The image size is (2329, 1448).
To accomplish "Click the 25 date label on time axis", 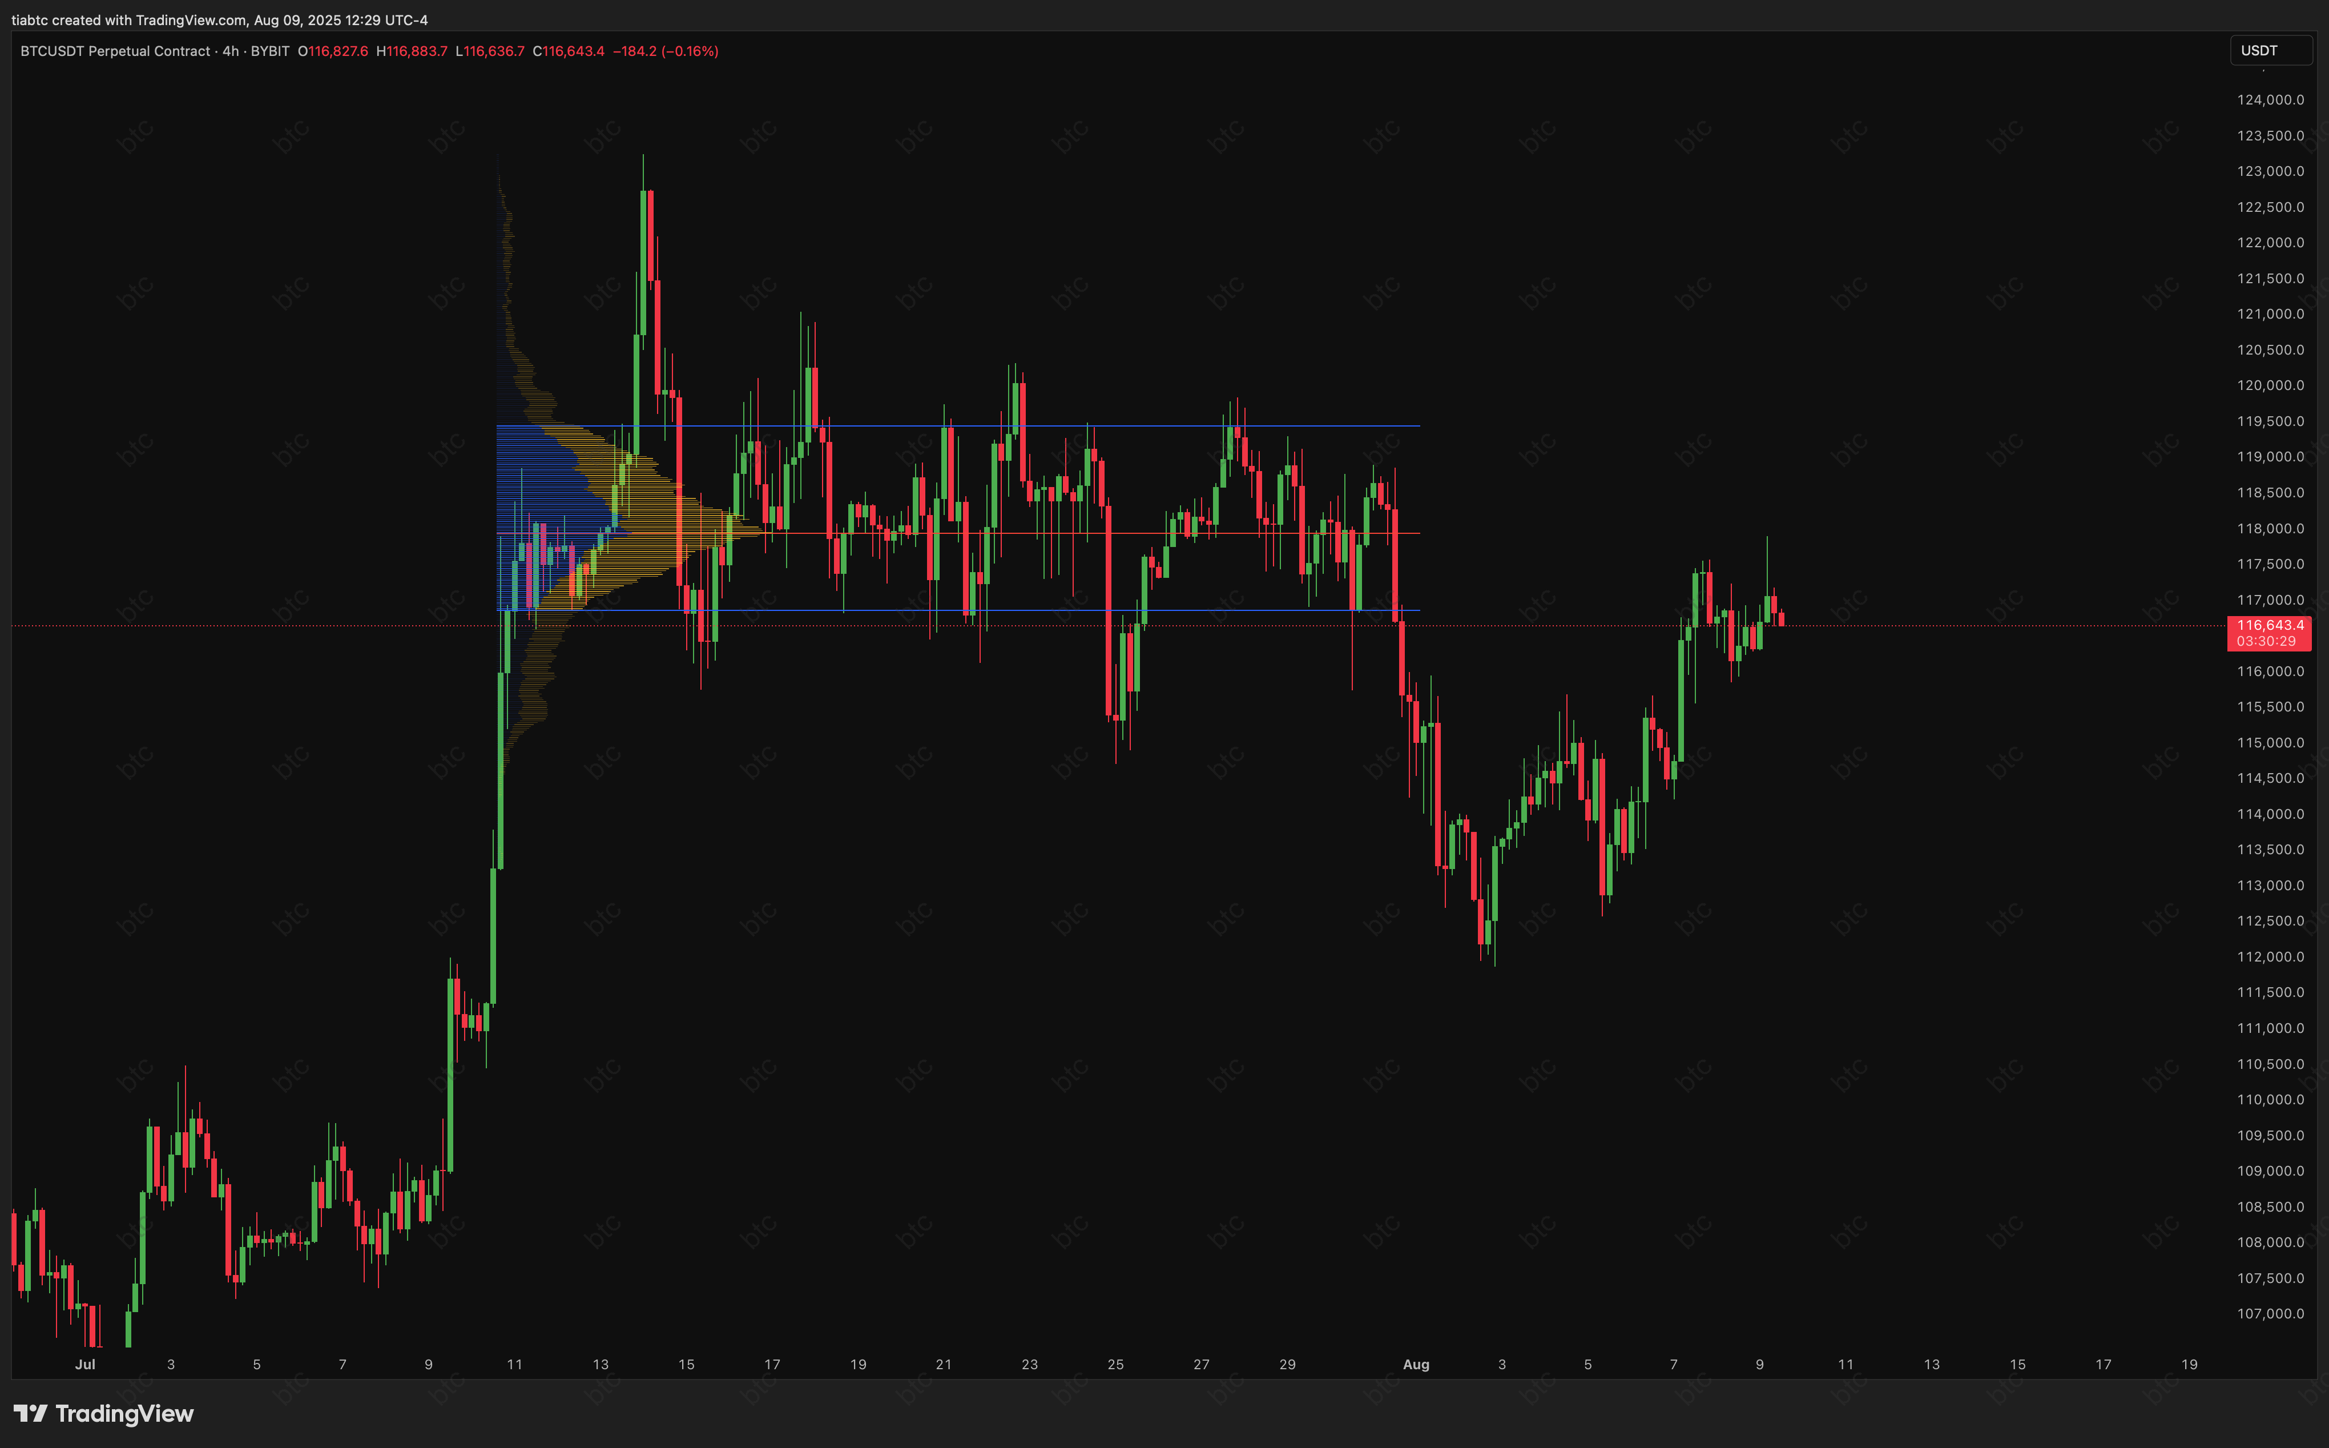I will 1115,1365.
